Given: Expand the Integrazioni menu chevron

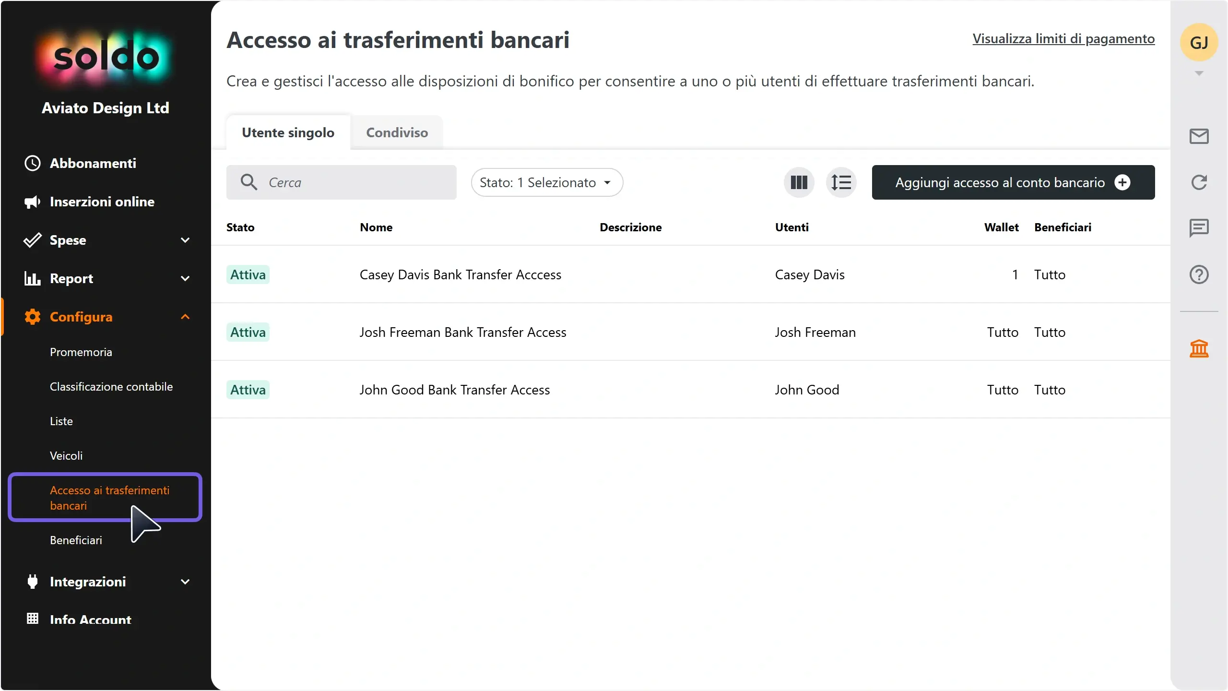Looking at the screenshot, I should point(185,582).
